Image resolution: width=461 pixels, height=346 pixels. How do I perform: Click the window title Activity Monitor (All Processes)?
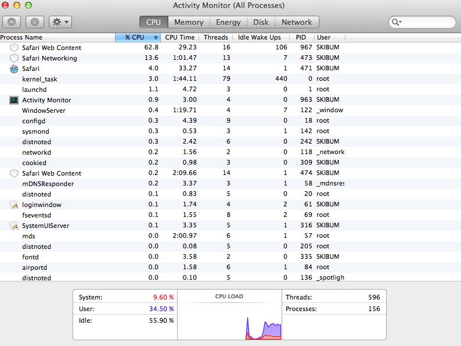tap(229, 6)
